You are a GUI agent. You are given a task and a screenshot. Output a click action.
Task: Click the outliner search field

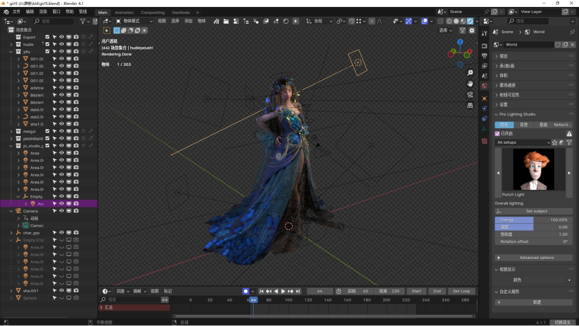coord(54,21)
